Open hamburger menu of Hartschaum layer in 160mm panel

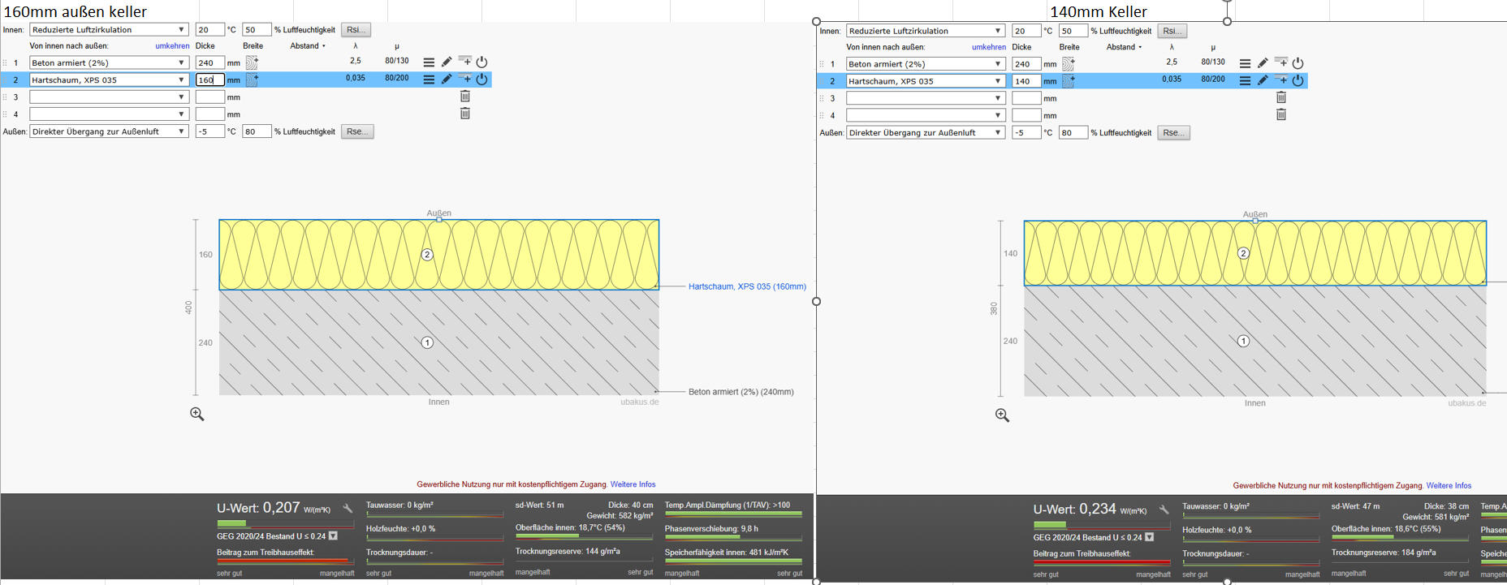point(429,80)
